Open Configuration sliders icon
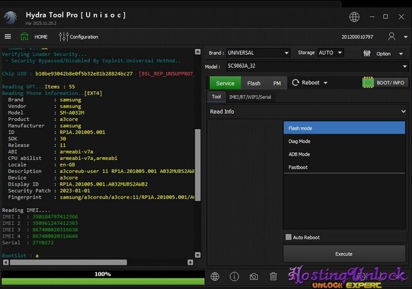Image resolution: width=412 pixels, height=289 pixels. (63, 37)
